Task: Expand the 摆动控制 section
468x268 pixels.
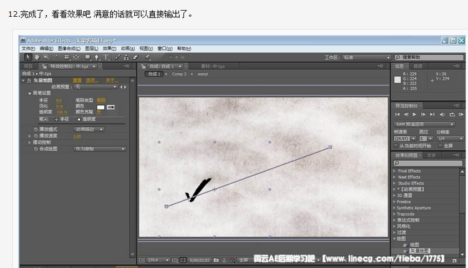Action: [29, 143]
